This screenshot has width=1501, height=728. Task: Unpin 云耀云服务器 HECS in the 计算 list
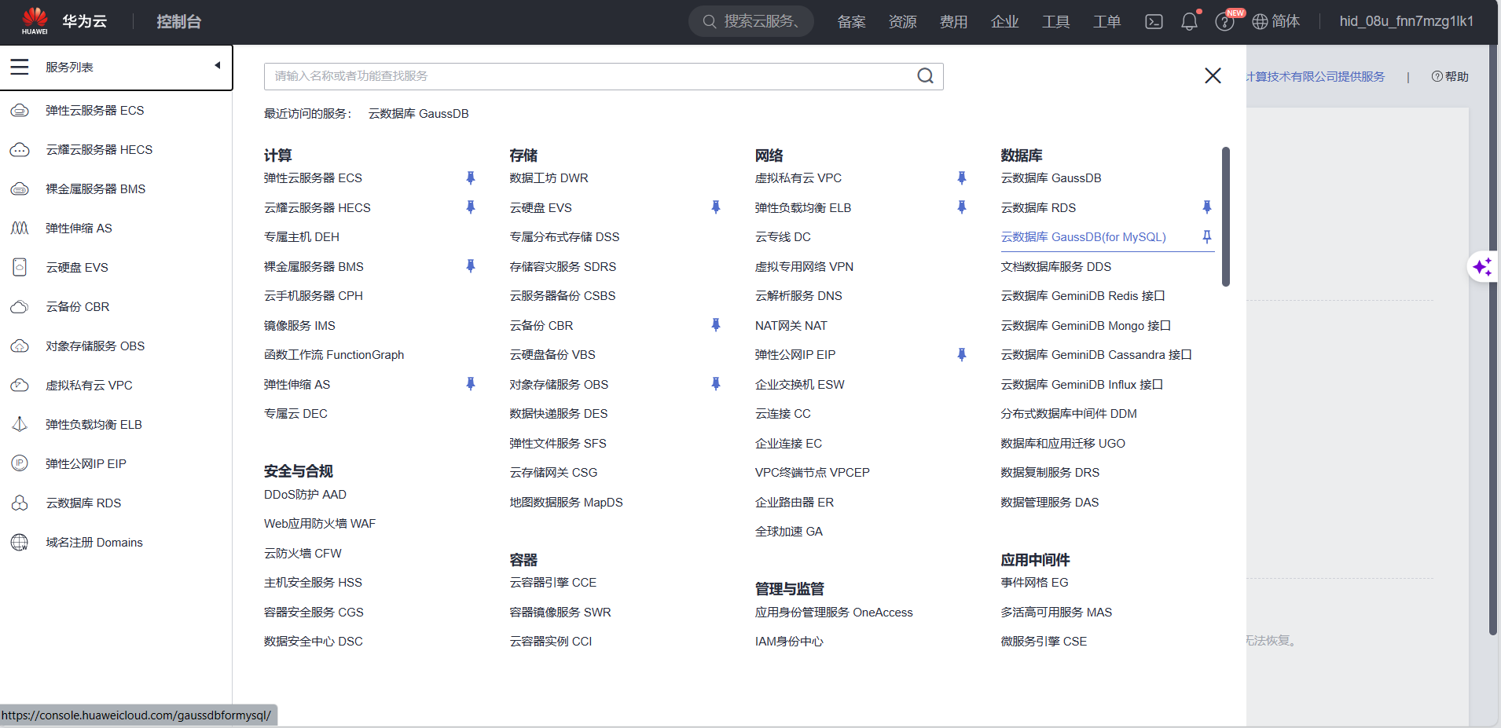tap(471, 207)
